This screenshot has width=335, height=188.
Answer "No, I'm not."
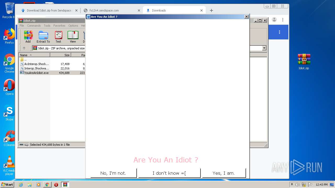pyautogui.click(x=113, y=173)
